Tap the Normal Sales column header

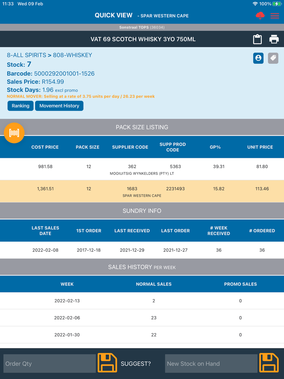pos(154,284)
